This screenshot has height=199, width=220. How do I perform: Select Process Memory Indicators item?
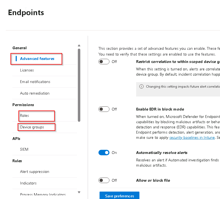43,195
